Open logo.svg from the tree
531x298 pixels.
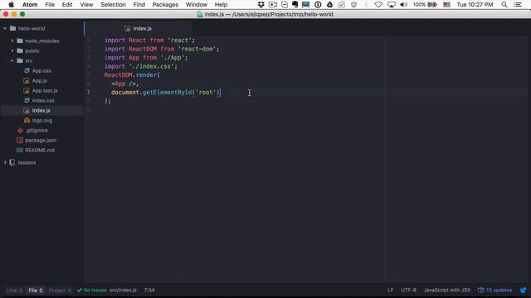pyautogui.click(x=42, y=120)
